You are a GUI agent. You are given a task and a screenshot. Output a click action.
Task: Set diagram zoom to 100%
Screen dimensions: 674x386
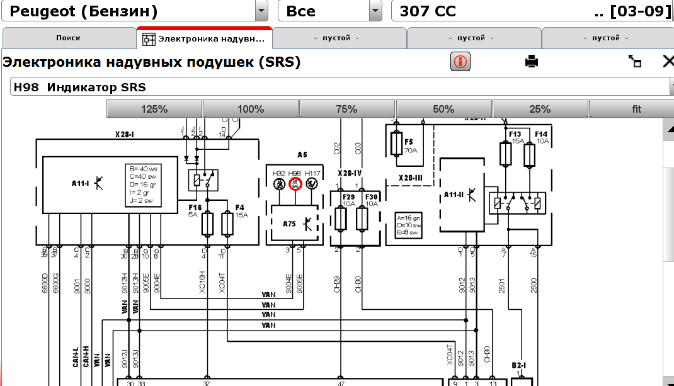point(251,109)
